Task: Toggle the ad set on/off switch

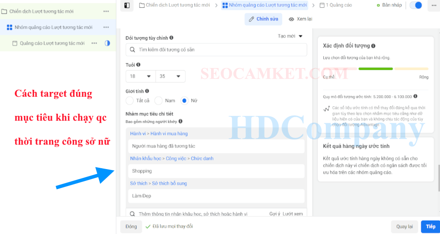Action: (416, 5)
